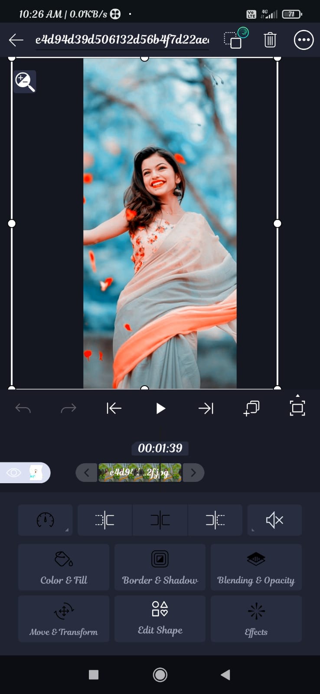Toggle layer visibility eye icon
Image resolution: width=320 pixels, height=694 pixels.
click(14, 472)
